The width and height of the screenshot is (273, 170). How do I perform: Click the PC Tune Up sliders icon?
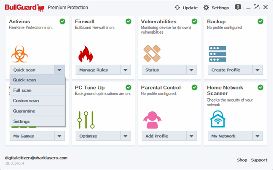point(86,120)
